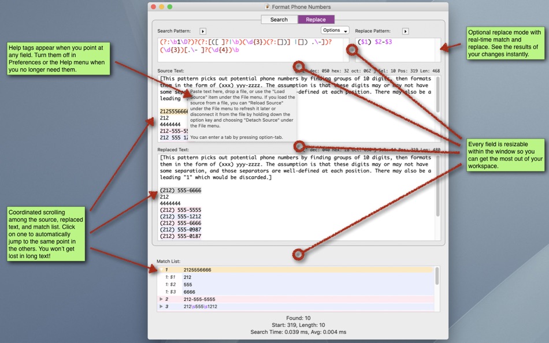The width and height of the screenshot is (549, 343).
Task: Open the Options dropdown
Action: coord(335,31)
